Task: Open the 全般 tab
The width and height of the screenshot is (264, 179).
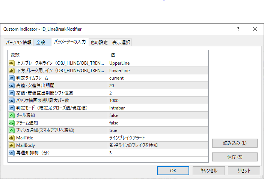Action: point(41,43)
